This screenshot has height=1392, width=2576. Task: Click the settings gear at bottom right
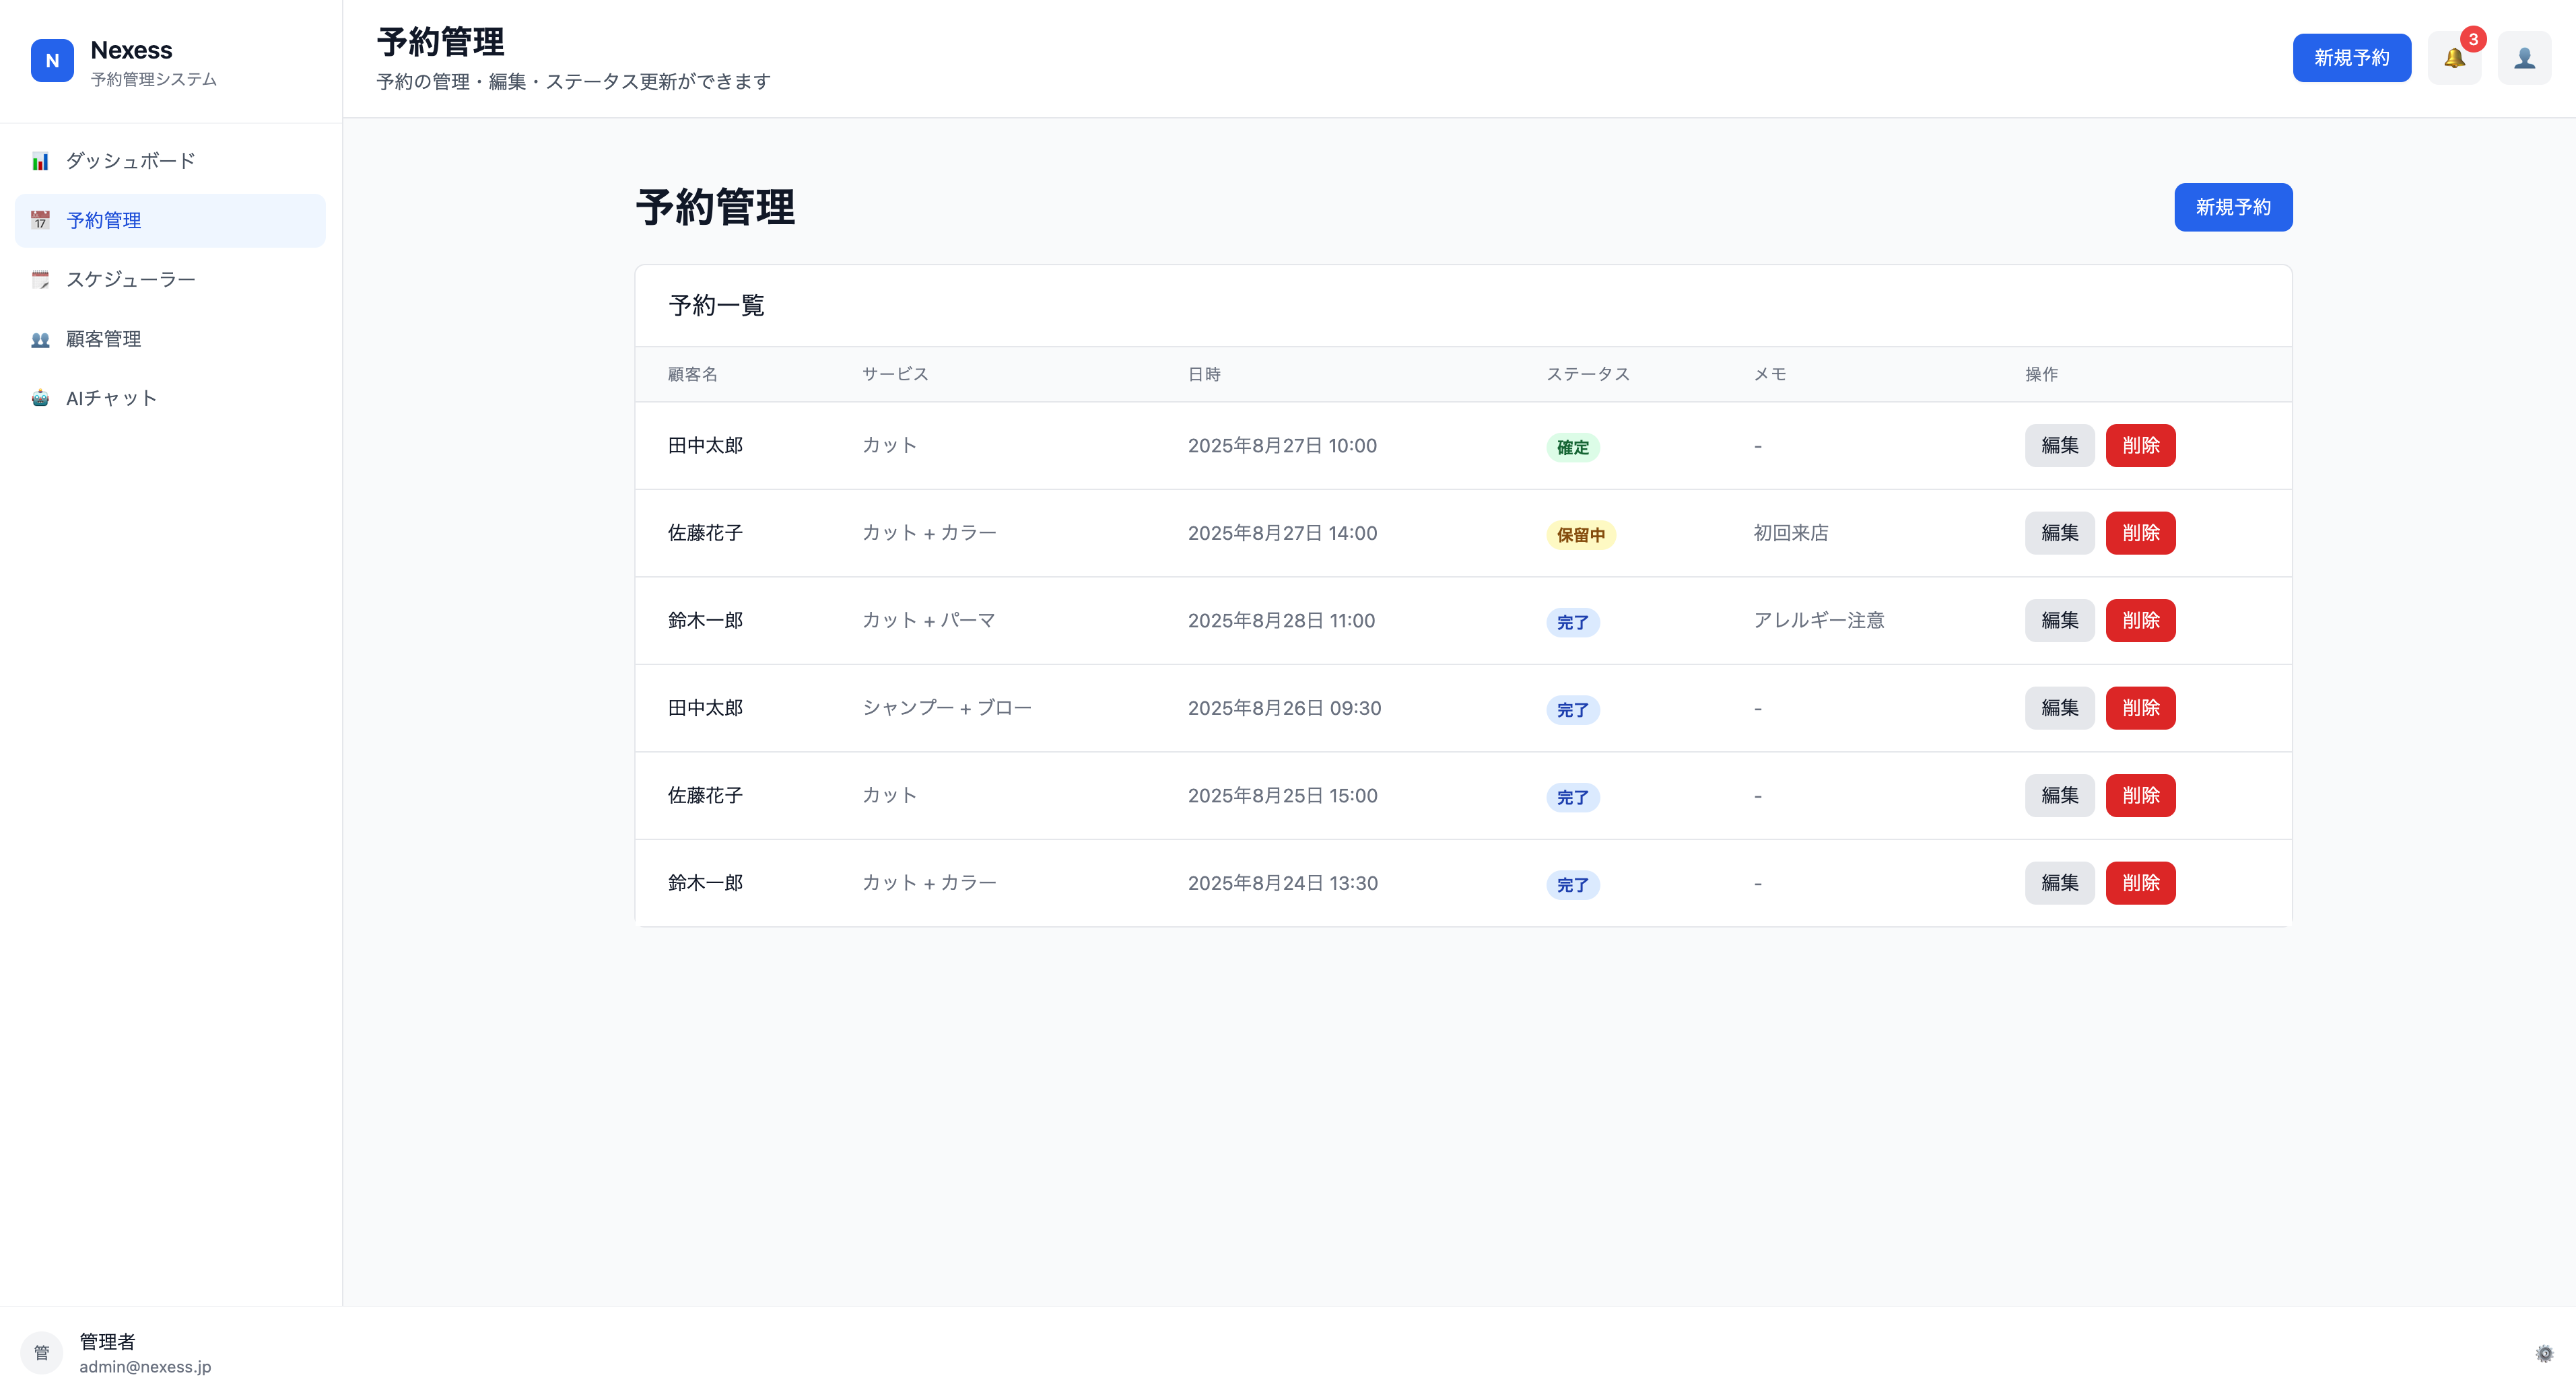(x=2544, y=1353)
